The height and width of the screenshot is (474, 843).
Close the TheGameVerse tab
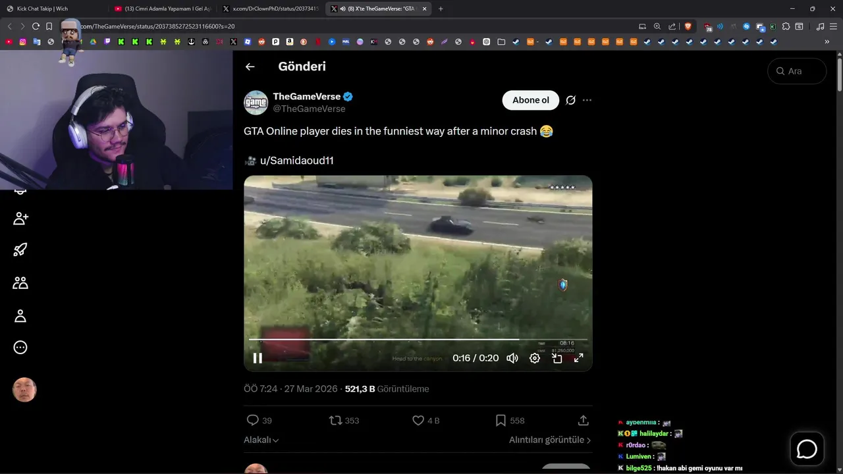424,9
